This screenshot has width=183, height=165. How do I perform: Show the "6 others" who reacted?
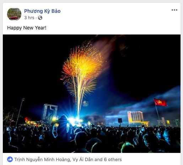pos(113,160)
